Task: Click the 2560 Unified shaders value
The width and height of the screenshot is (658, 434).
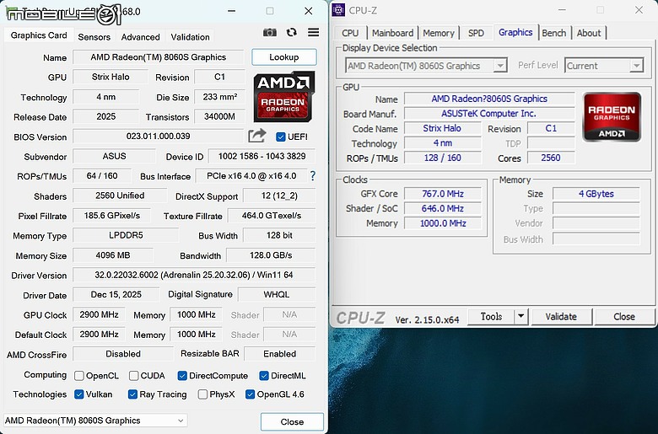Action: (x=120, y=196)
